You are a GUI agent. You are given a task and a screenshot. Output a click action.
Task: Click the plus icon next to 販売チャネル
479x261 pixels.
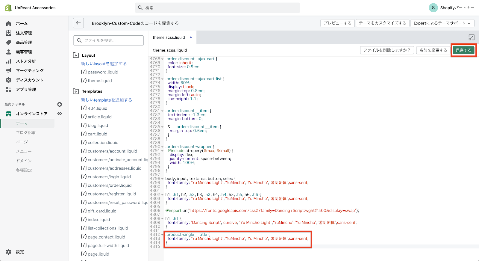pyautogui.click(x=60, y=104)
